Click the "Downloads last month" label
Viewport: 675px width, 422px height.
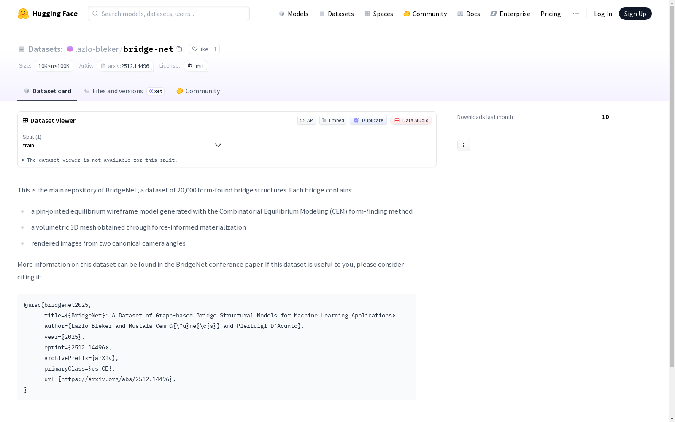(x=485, y=117)
